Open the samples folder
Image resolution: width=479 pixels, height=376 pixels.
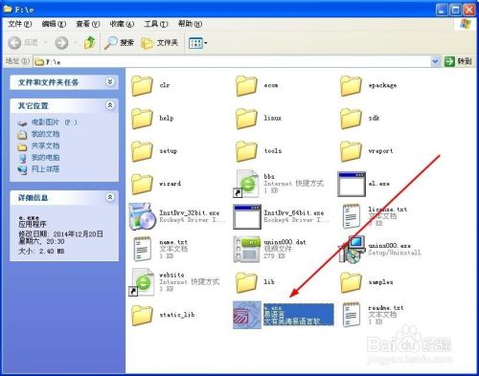tap(351, 282)
